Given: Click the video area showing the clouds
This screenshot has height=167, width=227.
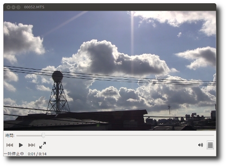Looking at the screenshot, I should tap(110, 71).
